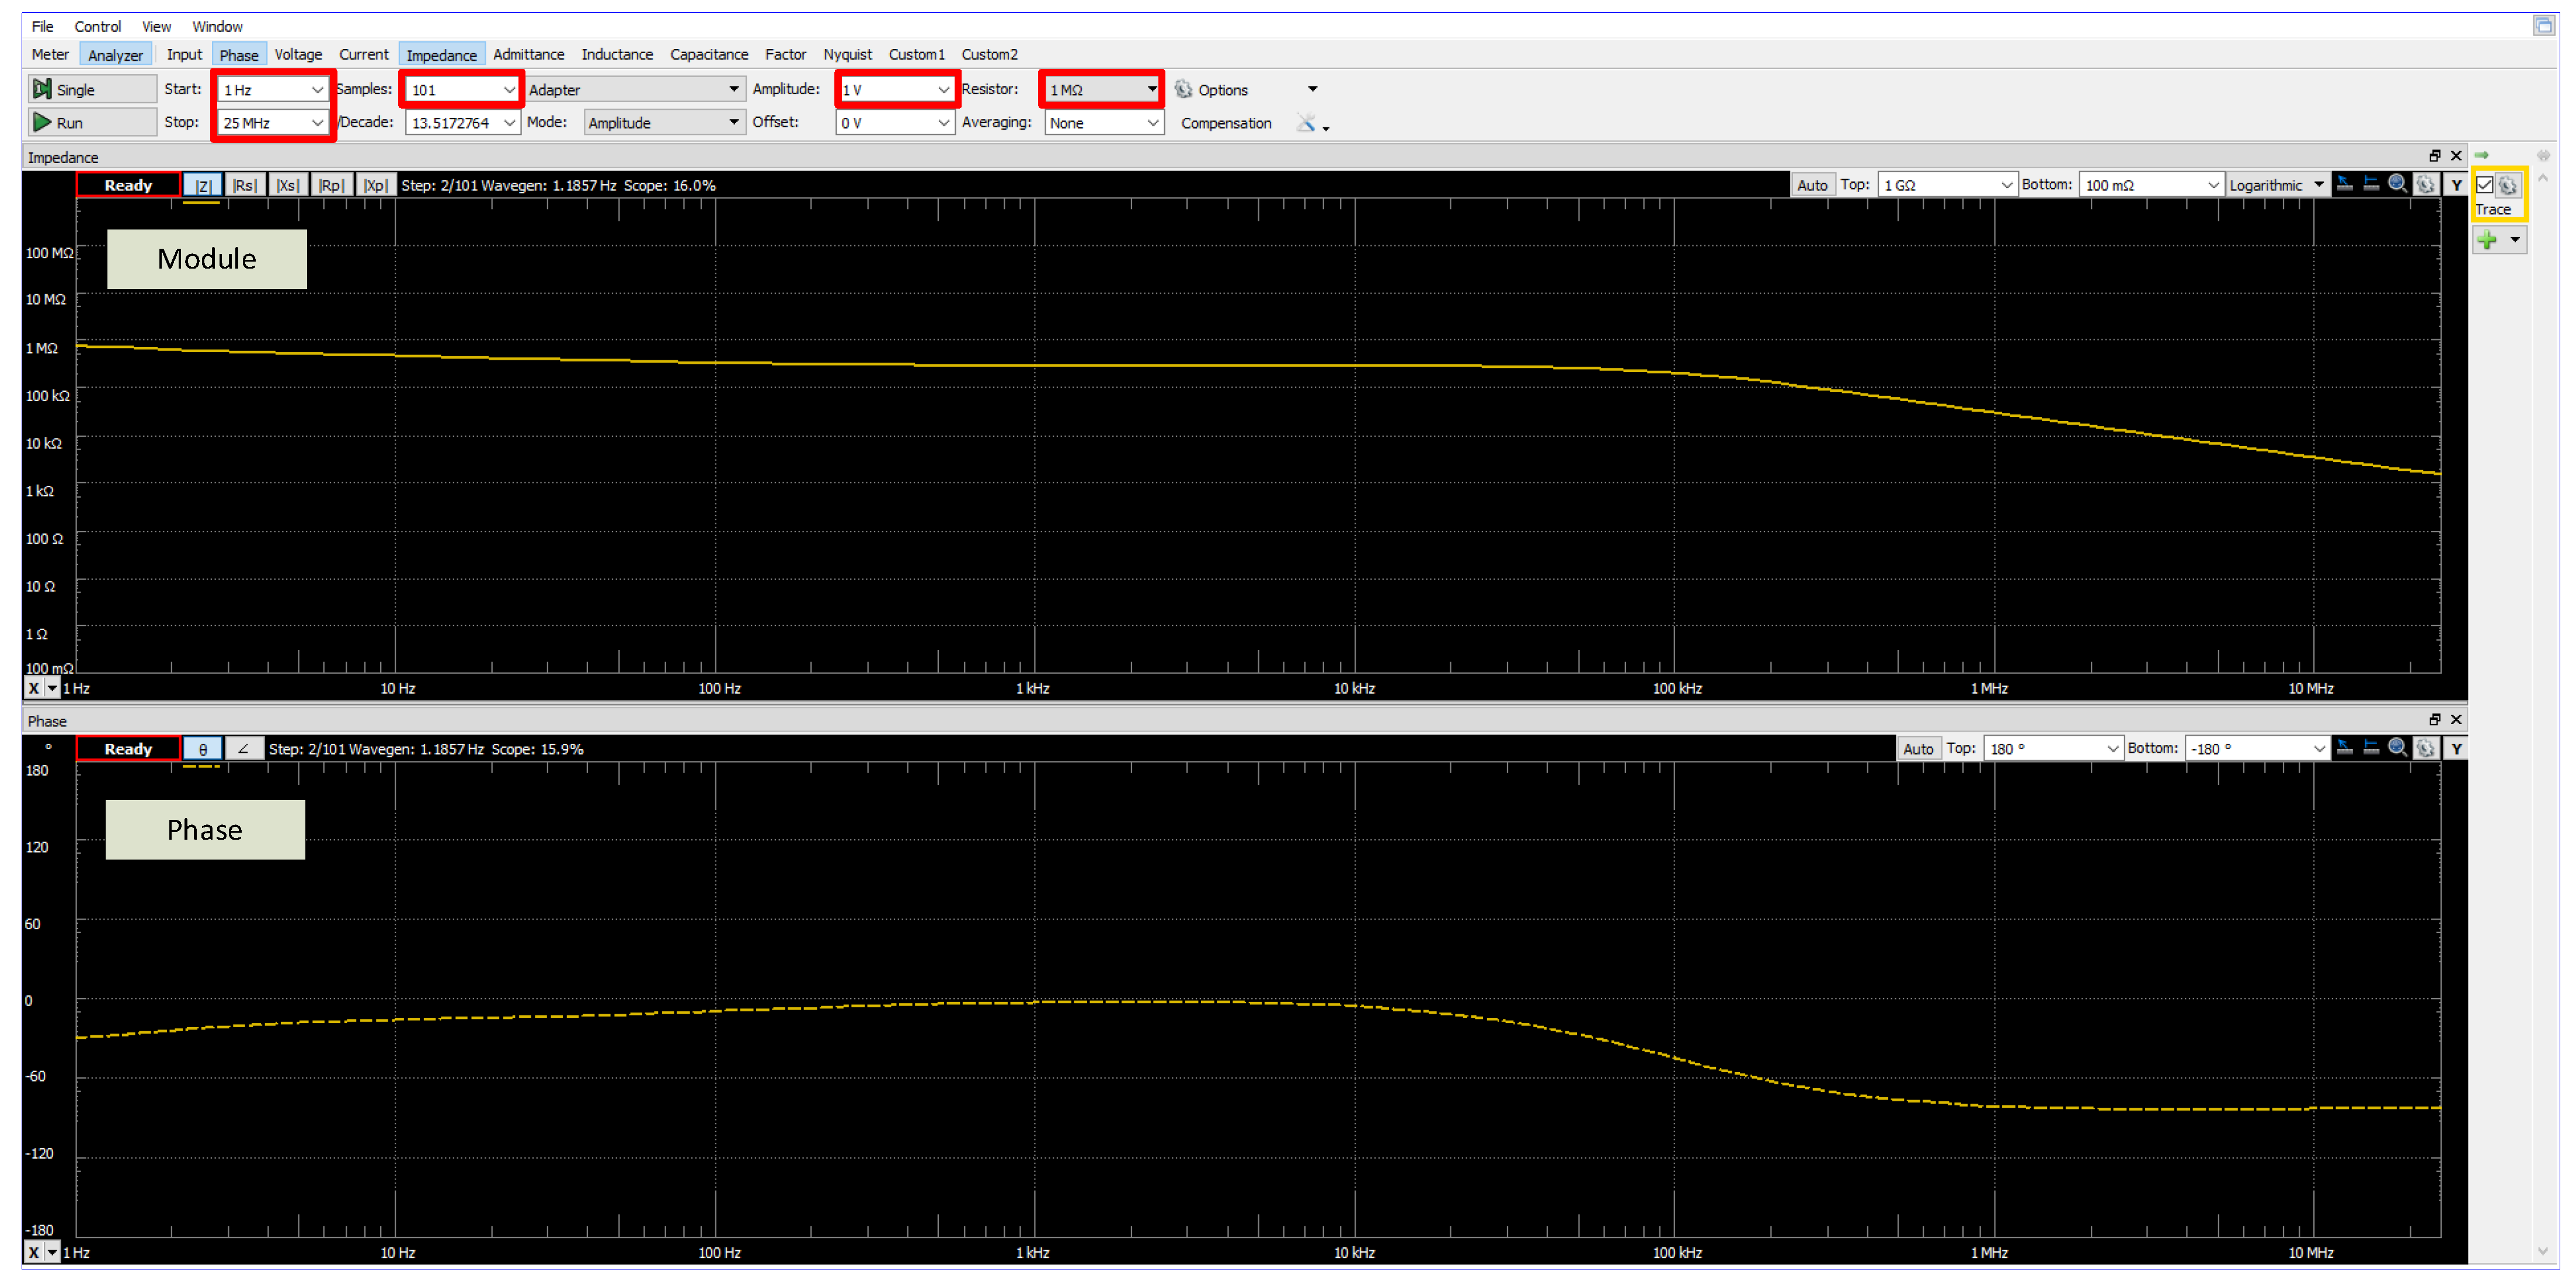The height and width of the screenshot is (1287, 2576).
Task: Open the Control menu
Action: point(97,27)
